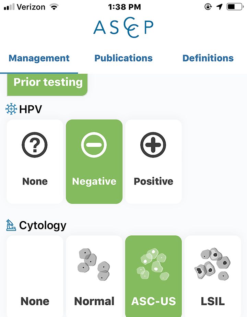The image size is (247, 317).
Task: Tap the Normal cytology cells image
Action: point(94,264)
